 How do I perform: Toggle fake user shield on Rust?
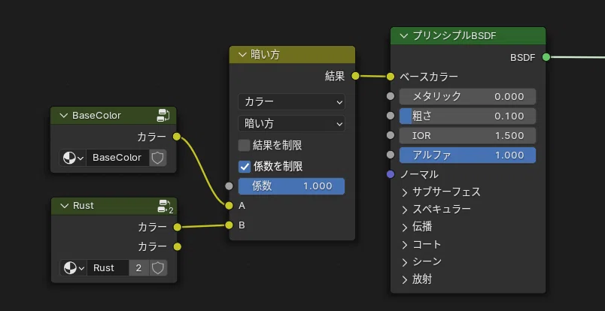(x=158, y=268)
